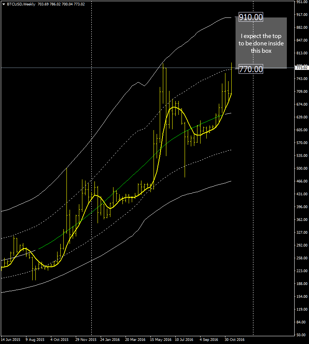Image resolution: width=309 pixels, height=344 pixels.
Task: Click the 9 Aug 2015 date label
Action: tap(35, 339)
